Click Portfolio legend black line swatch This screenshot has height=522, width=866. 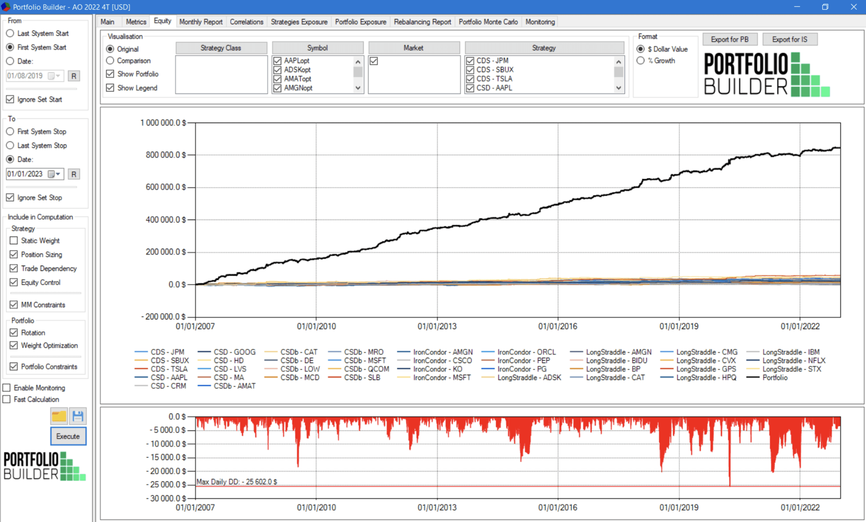pyautogui.click(x=753, y=377)
